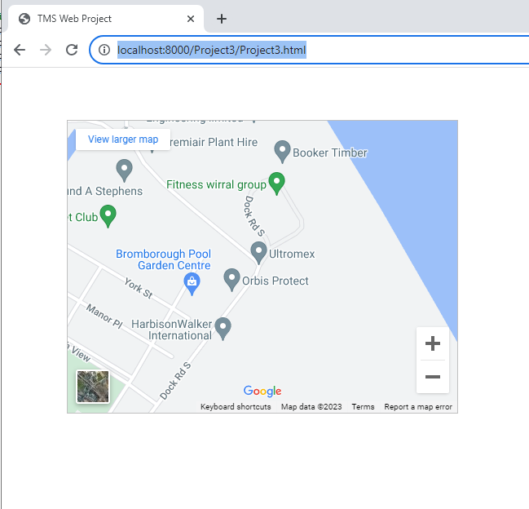529x509 pixels.
Task: Zoom out on the map
Action: [433, 376]
